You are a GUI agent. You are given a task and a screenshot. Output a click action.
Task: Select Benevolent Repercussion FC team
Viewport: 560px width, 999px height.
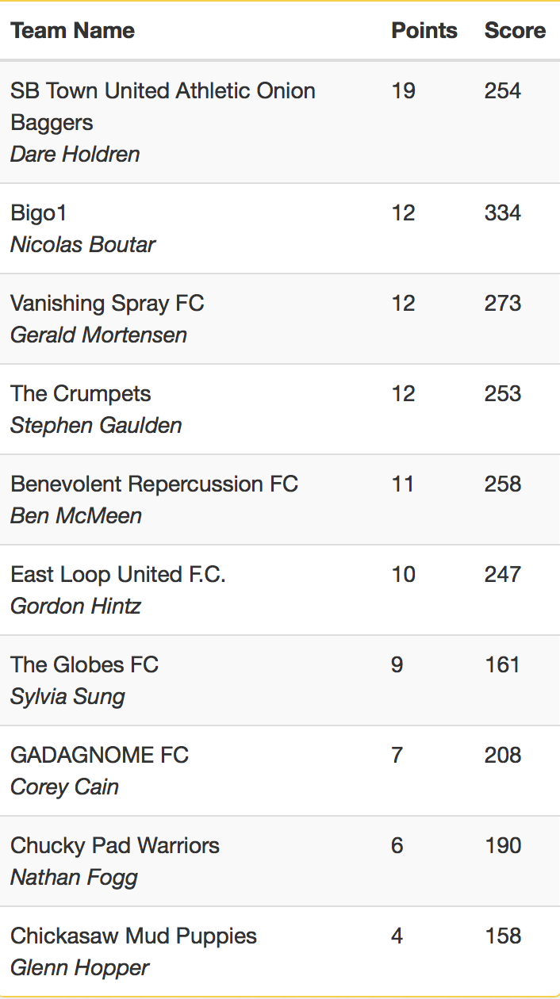154,484
